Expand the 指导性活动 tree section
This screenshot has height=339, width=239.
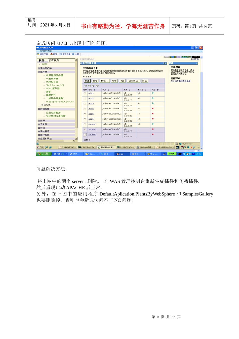point(39,68)
